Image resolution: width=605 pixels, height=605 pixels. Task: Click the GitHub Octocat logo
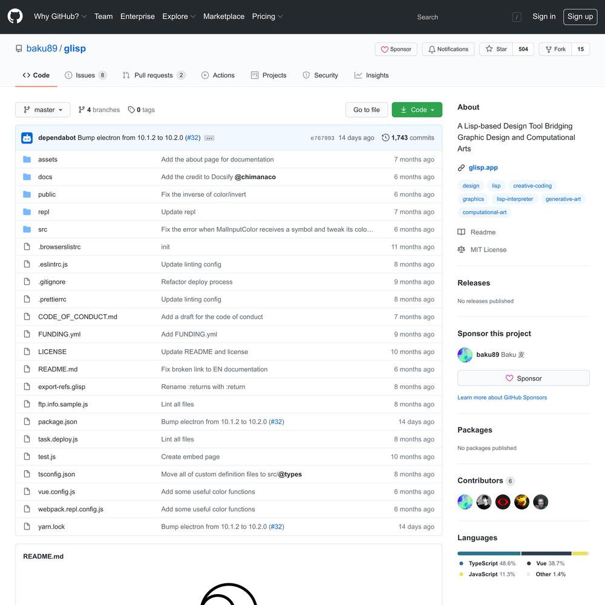click(15, 16)
